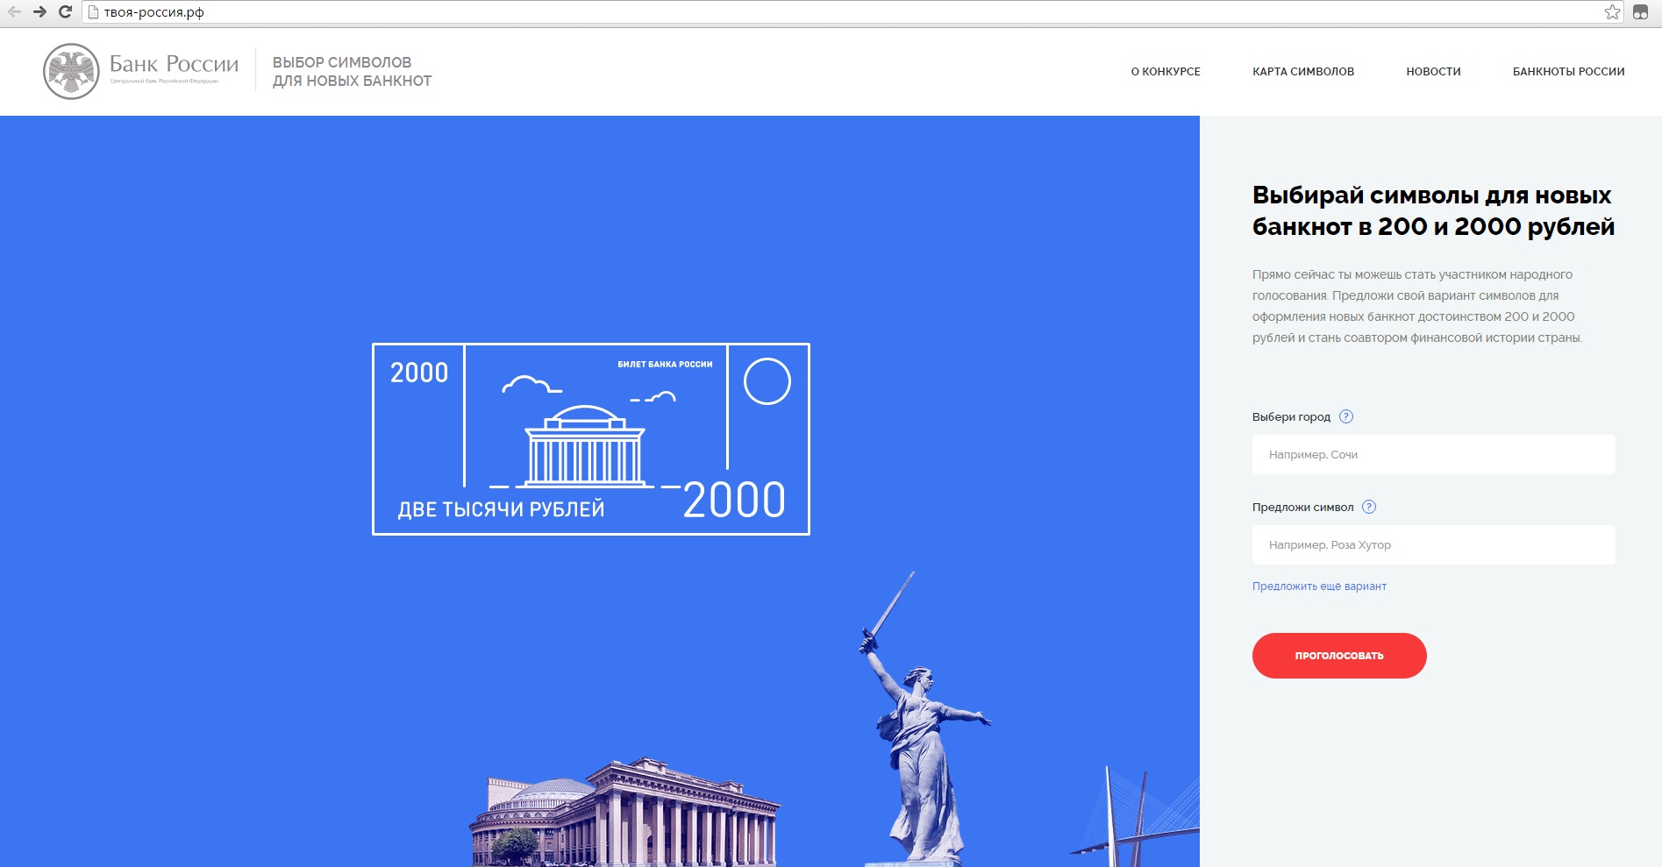Open help icon beside Предложи символ
Screen dimensions: 1662x867
pyautogui.click(x=1369, y=507)
